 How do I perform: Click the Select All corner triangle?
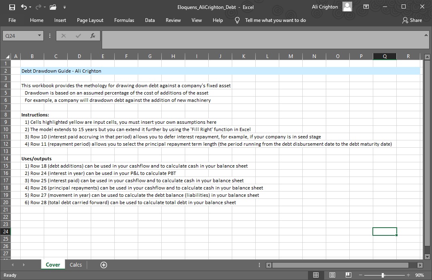(7, 56)
